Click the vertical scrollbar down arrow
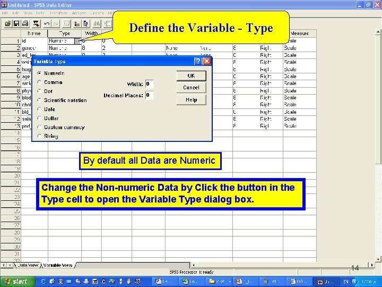Viewport: 382px width, 287px height. (x=378, y=259)
